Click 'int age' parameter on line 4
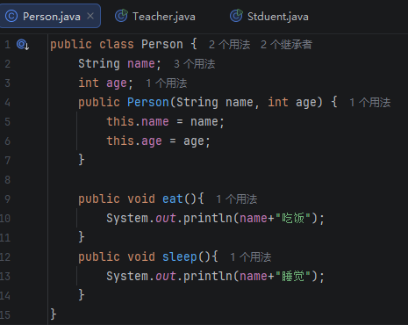408x325 pixels. [292, 103]
